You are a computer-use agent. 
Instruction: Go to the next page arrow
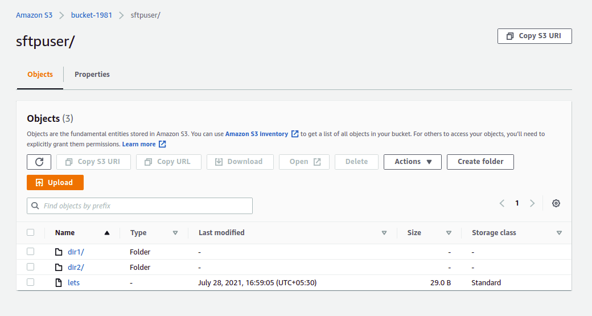(x=532, y=203)
